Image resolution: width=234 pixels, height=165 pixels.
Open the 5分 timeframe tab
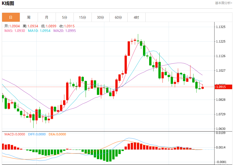tap(65, 17)
